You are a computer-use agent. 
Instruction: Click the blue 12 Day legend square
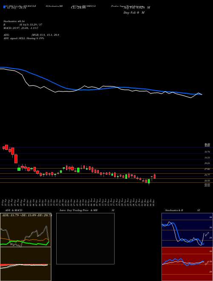(4, 7)
